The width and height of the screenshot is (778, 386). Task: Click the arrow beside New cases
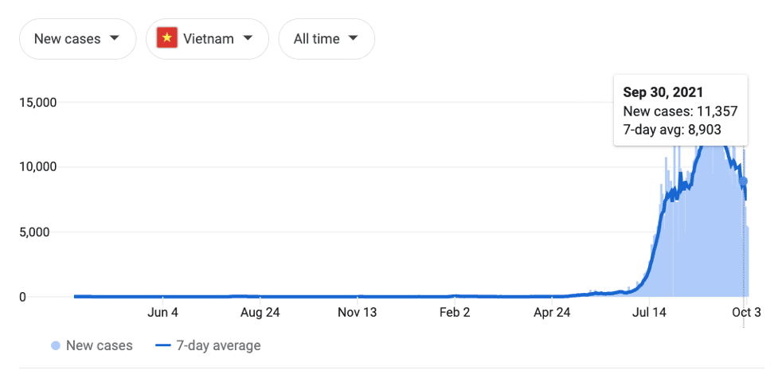tap(115, 38)
